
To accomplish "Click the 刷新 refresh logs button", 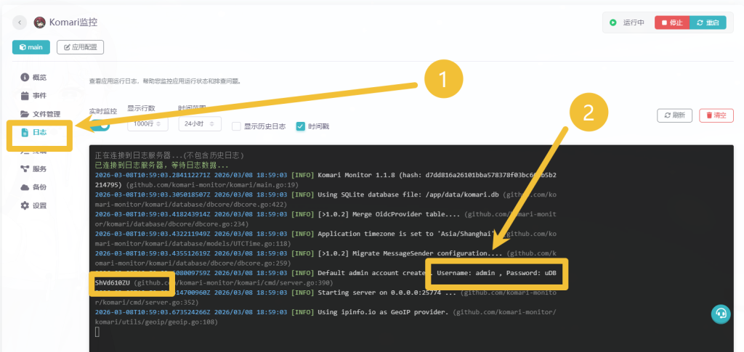I will coord(674,115).
